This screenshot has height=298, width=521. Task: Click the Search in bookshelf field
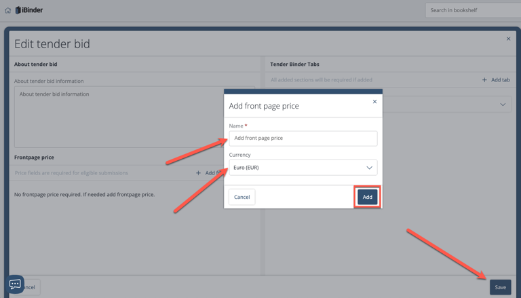473,10
